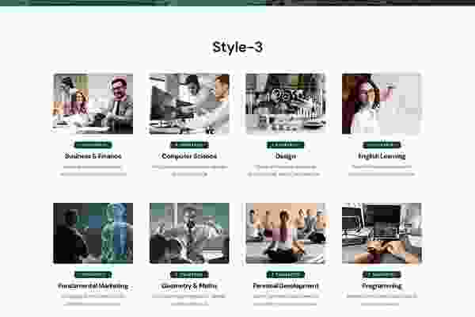Open the English Learning category picture
Image resolution: width=475 pixels, height=317 pixels.
(382, 104)
